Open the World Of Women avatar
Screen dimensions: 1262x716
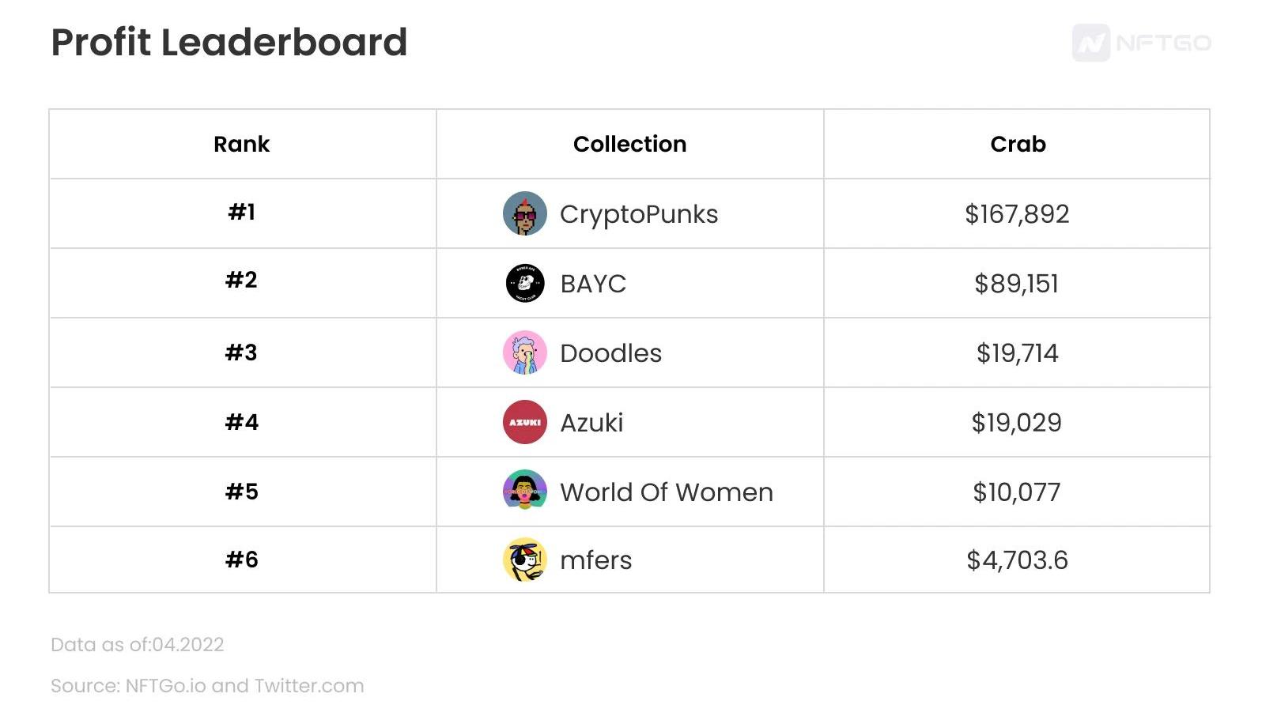coord(525,491)
